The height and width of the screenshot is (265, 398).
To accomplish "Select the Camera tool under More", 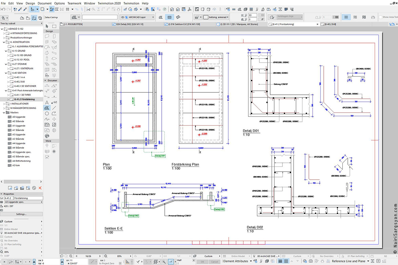I will 47,157.
